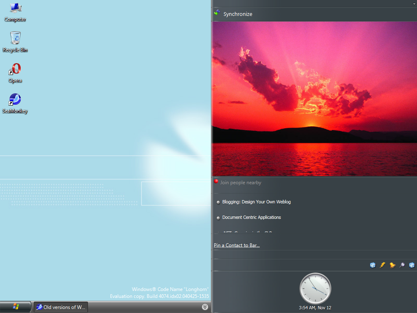Select 'Join people nearby' text
This screenshot has height=313, width=417.
241,183
